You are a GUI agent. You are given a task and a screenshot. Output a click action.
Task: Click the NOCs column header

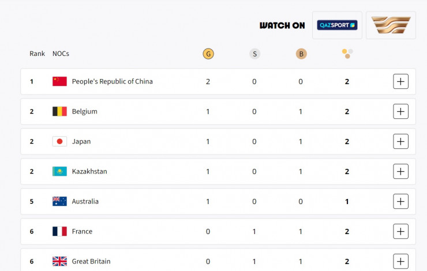pos(61,54)
